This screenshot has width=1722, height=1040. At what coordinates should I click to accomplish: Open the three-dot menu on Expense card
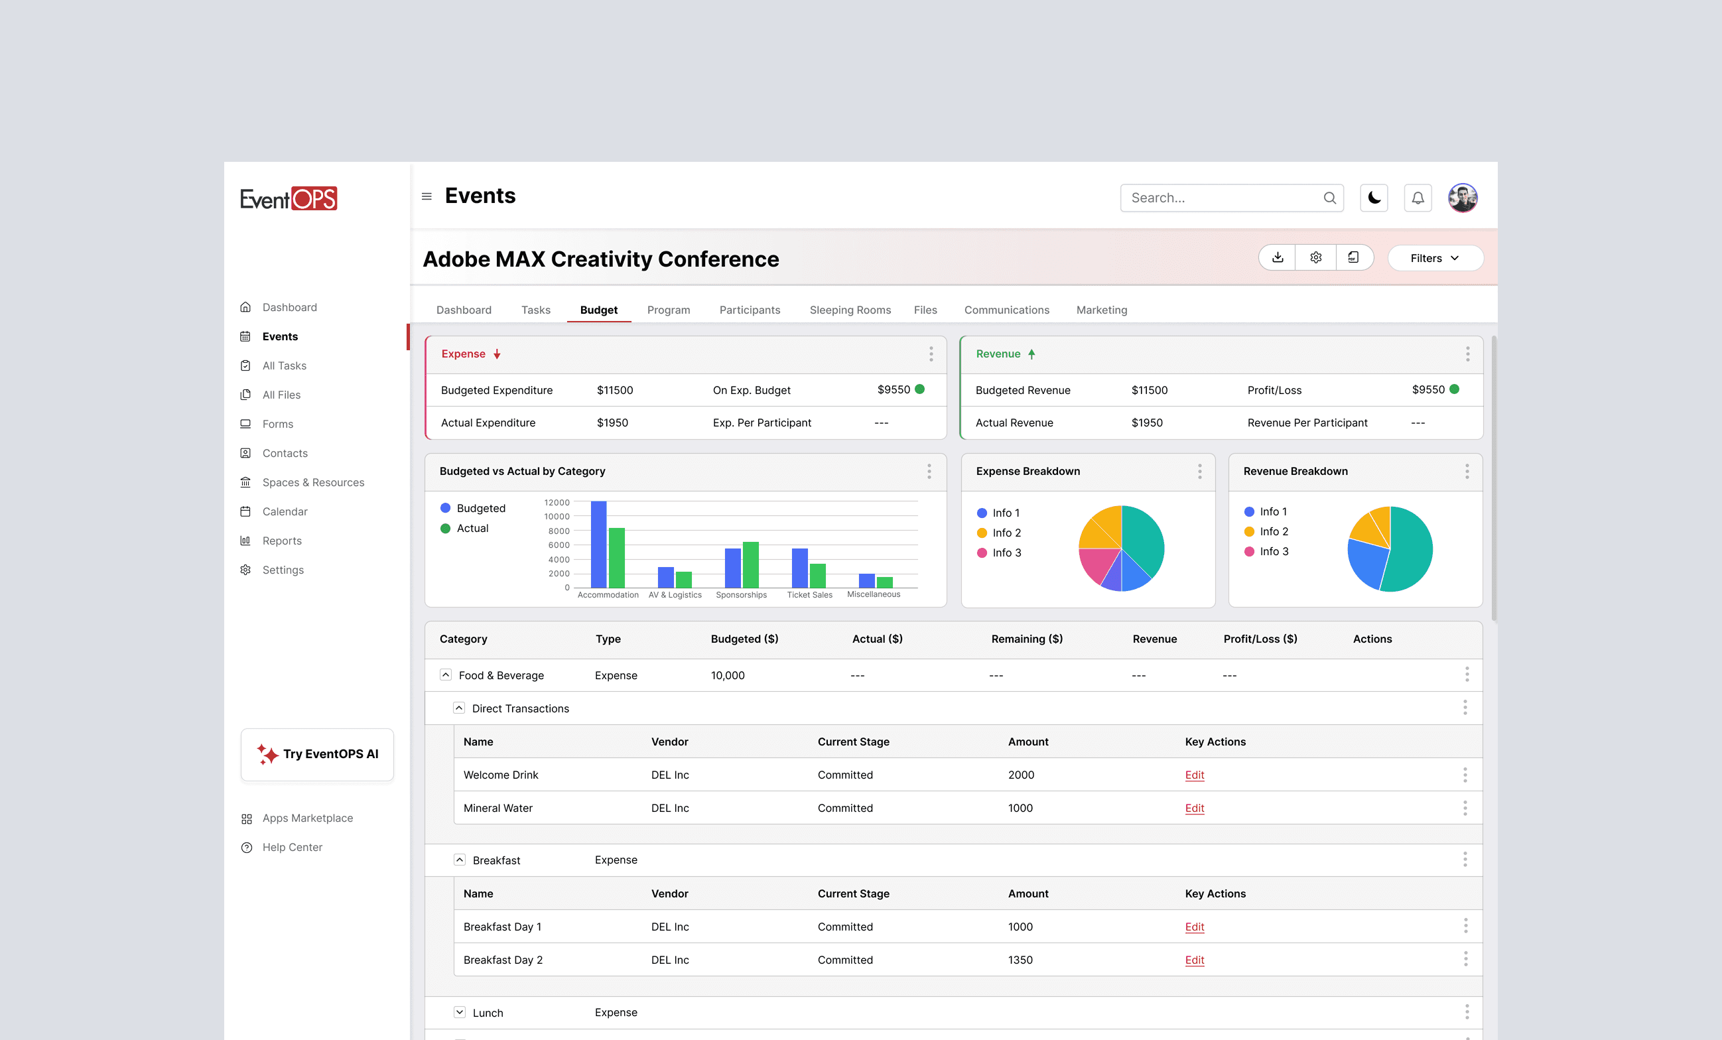931,354
